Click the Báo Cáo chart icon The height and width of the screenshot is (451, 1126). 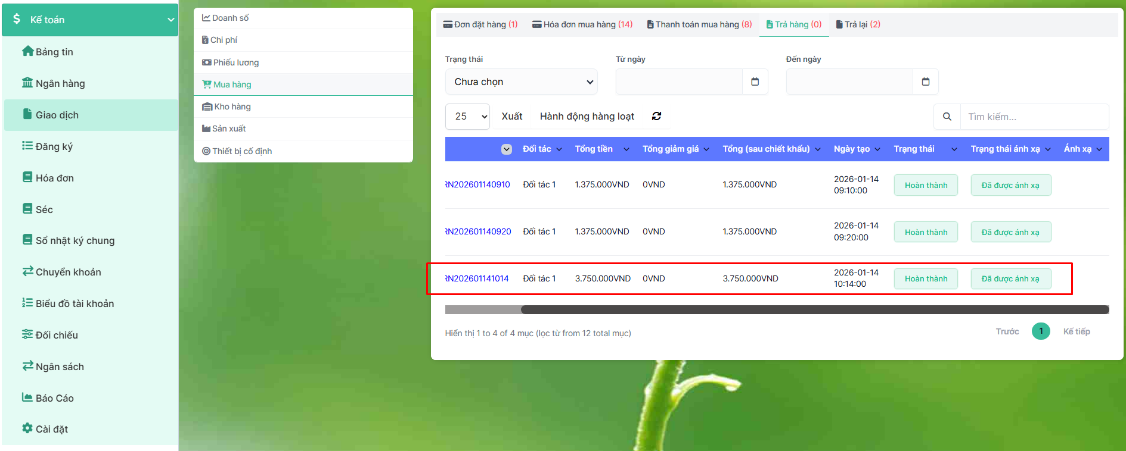(x=27, y=397)
